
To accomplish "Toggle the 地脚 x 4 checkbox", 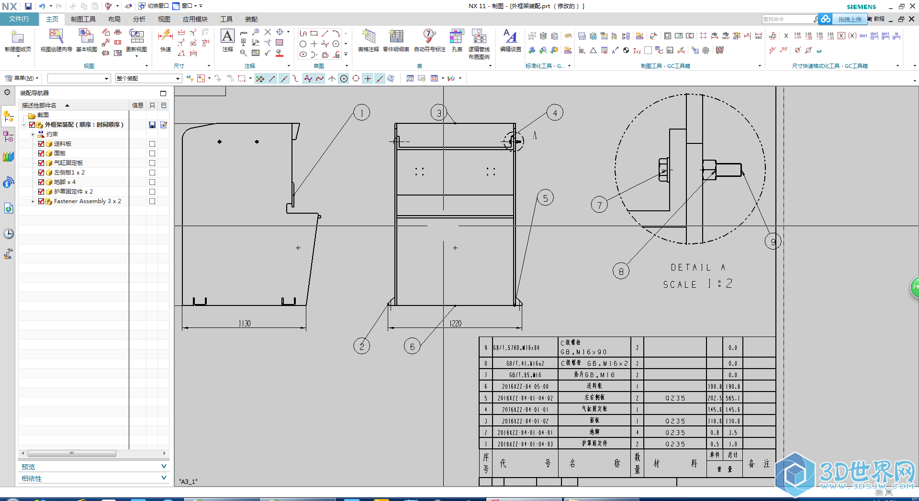I will [x=41, y=182].
